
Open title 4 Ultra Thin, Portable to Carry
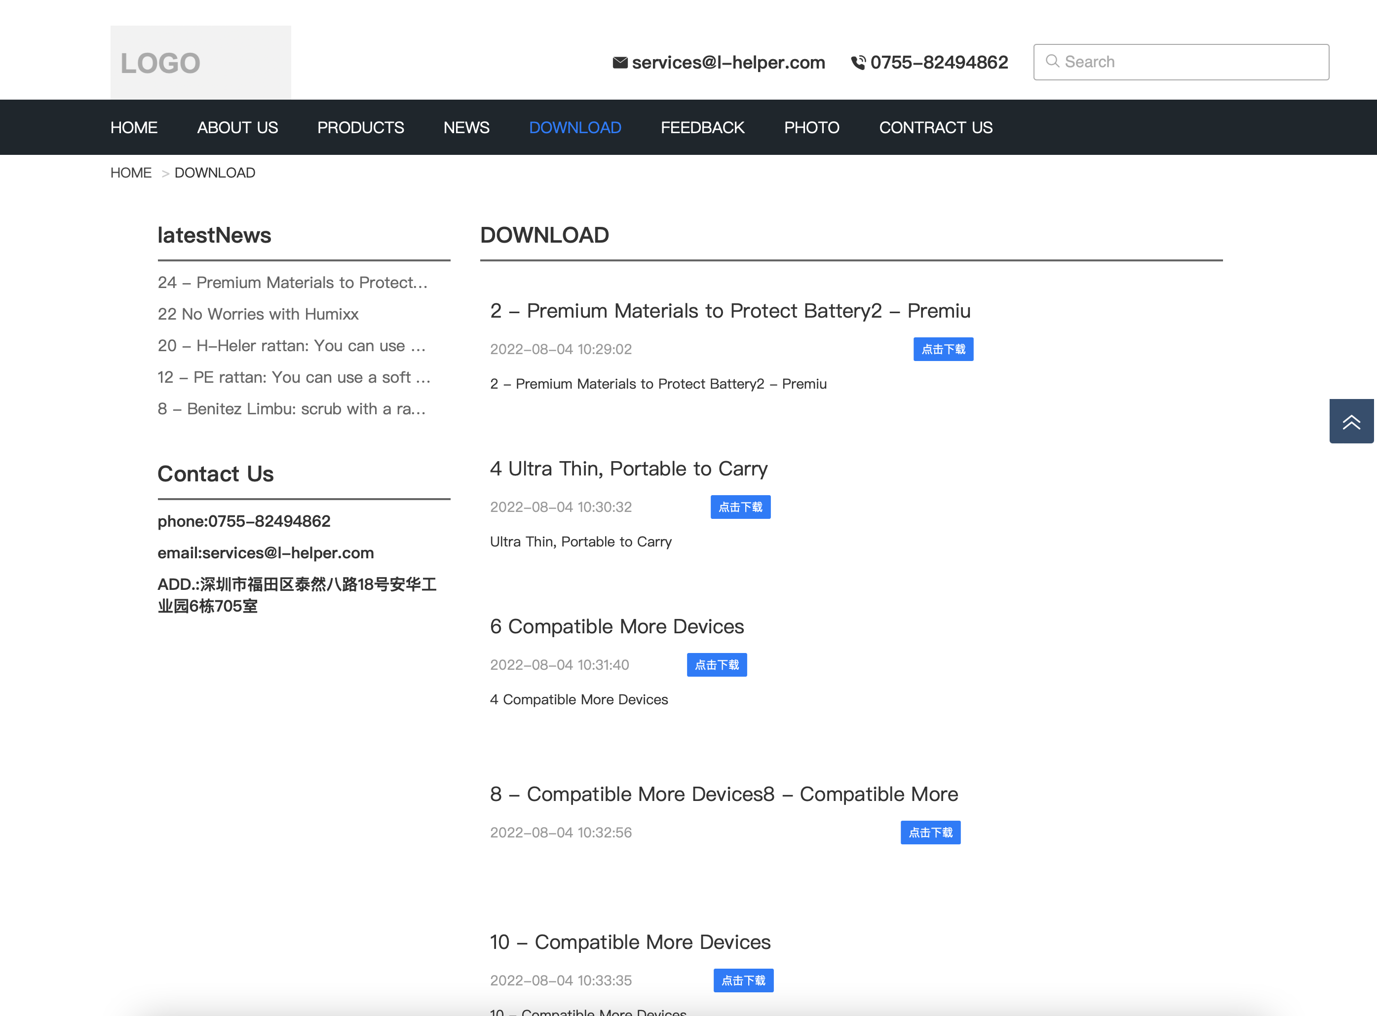click(x=628, y=469)
